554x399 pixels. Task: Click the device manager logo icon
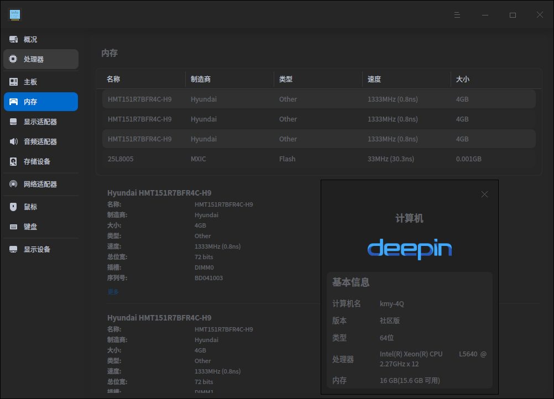click(14, 15)
